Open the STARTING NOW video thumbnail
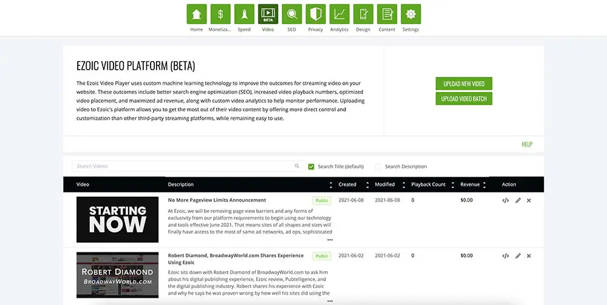607x305 pixels. tap(117, 220)
